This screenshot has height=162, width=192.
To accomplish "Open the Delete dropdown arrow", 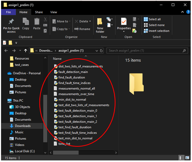I will 90,21.
